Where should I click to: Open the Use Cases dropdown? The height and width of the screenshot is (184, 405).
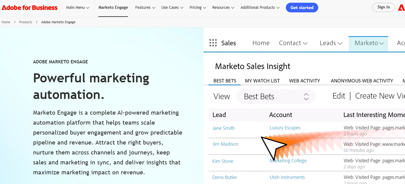(x=172, y=7)
